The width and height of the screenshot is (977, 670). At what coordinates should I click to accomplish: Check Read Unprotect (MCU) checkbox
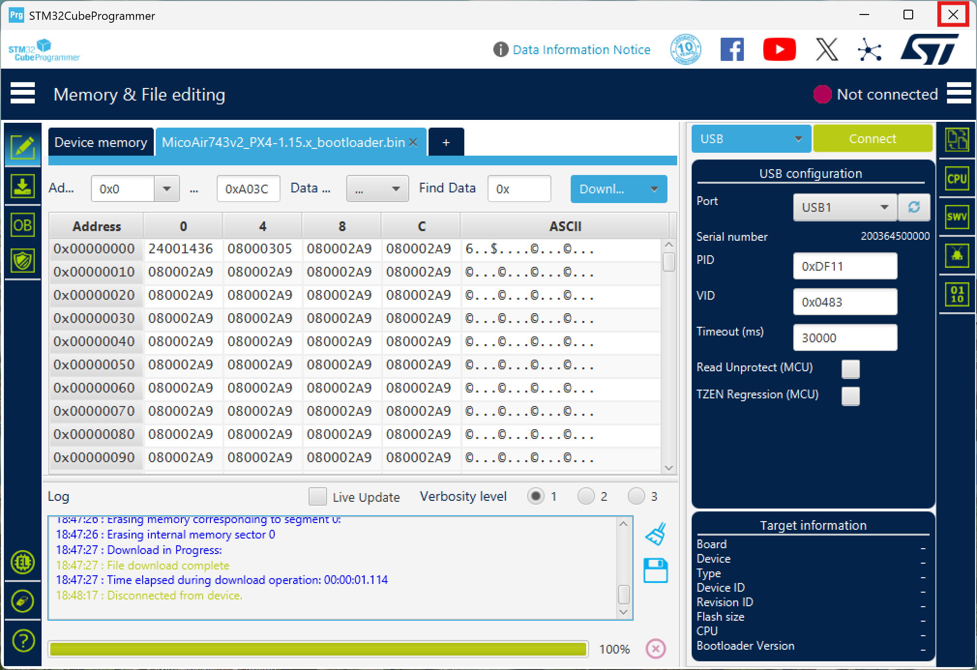[x=850, y=369]
